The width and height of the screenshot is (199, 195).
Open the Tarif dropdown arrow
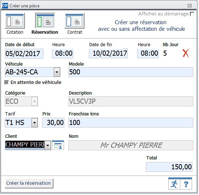[35, 123]
